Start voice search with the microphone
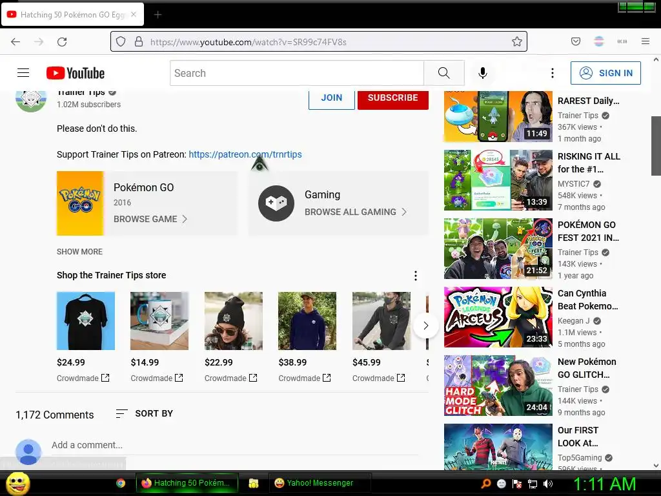The height and width of the screenshot is (496, 661). pos(483,73)
